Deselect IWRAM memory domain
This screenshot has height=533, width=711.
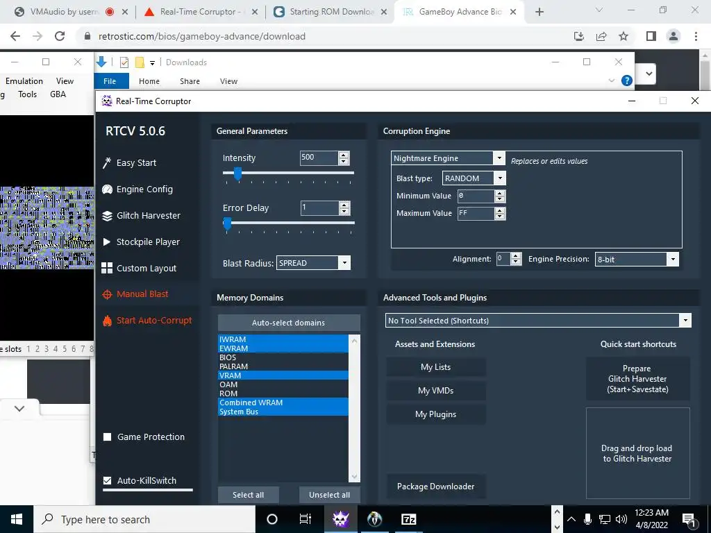[x=283, y=339]
